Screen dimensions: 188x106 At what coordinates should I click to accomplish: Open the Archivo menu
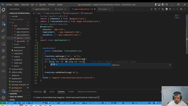pos(9,5)
